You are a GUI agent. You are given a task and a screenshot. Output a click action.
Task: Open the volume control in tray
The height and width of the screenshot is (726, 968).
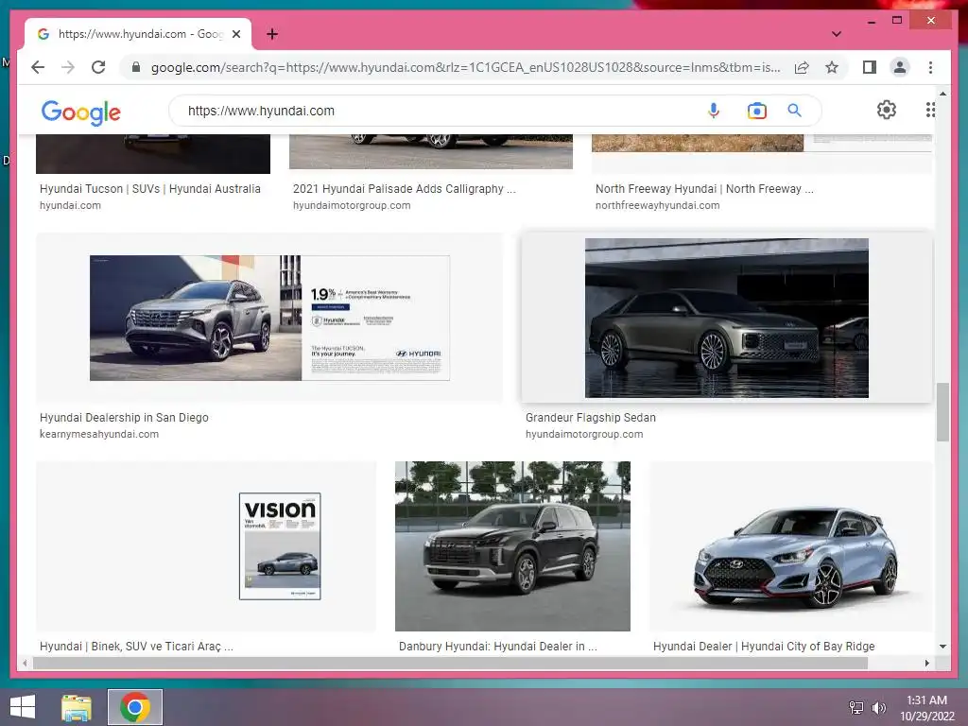878,707
